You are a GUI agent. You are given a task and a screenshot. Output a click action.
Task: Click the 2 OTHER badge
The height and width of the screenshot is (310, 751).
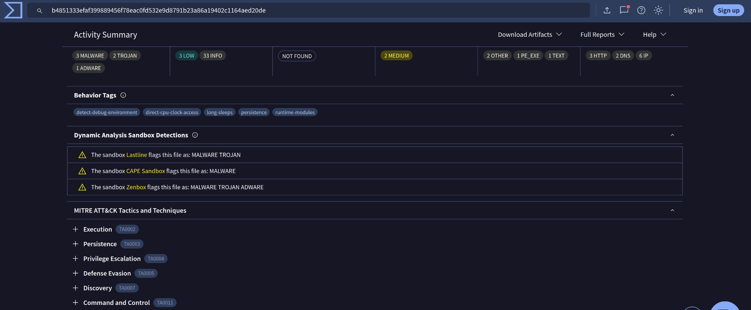pyautogui.click(x=498, y=56)
